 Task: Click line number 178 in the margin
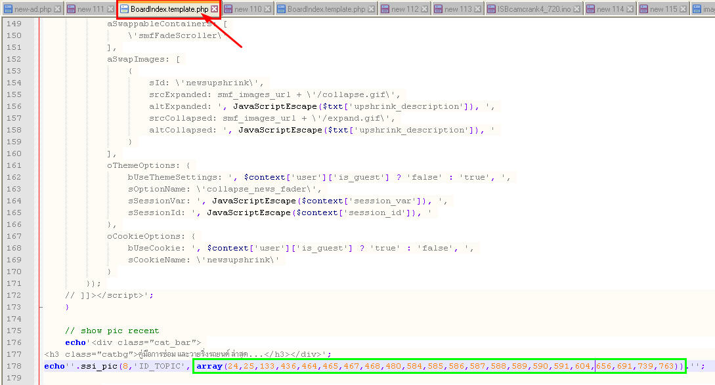[14, 366]
